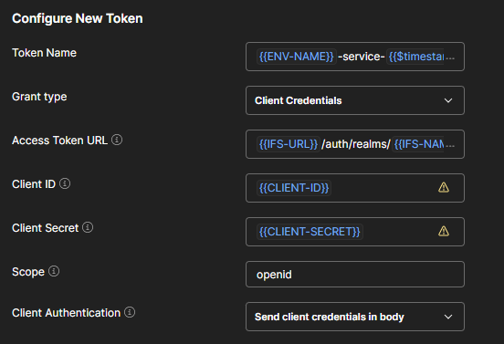504x344 pixels.
Task: Click the Scope field containing openid
Action: pos(355,275)
